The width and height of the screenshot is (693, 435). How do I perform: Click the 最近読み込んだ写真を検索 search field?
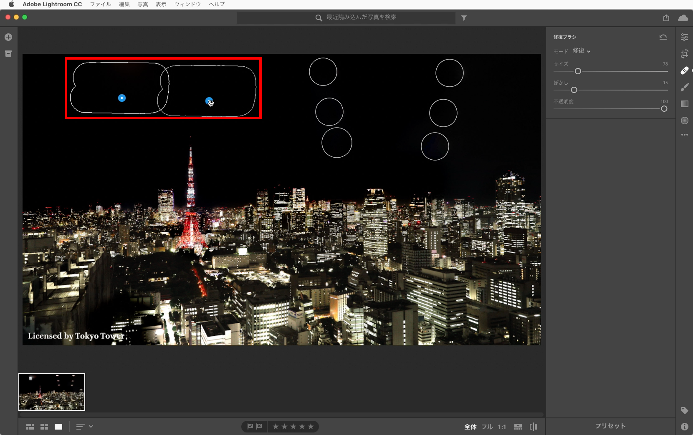(346, 18)
